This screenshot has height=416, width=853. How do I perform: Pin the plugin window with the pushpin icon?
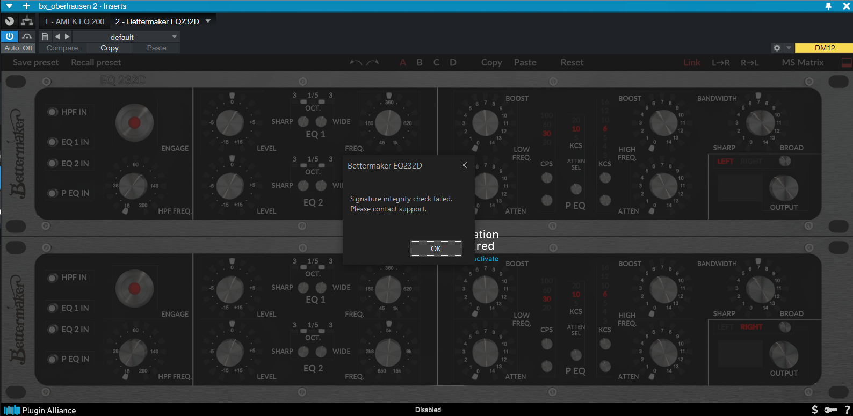828,6
